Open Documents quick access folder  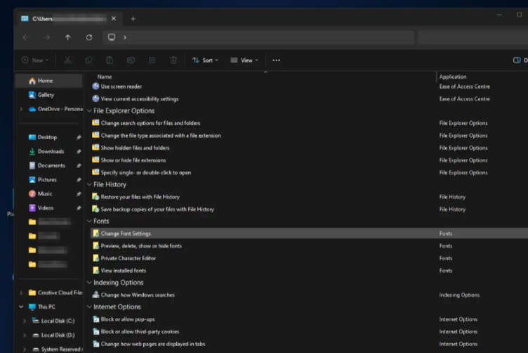pyautogui.click(x=51, y=165)
